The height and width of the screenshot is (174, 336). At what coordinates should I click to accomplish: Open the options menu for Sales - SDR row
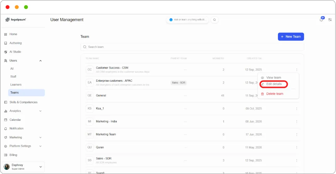tap(296, 160)
